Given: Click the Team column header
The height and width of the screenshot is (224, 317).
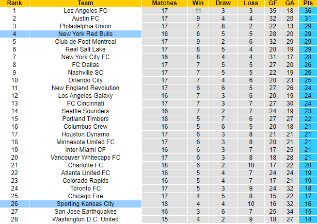Looking at the screenshot, I should pos(85,3).
